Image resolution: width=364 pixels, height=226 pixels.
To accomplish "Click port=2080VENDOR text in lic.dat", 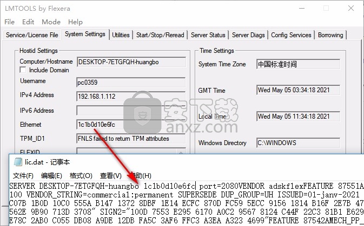I will pos(231,186).
